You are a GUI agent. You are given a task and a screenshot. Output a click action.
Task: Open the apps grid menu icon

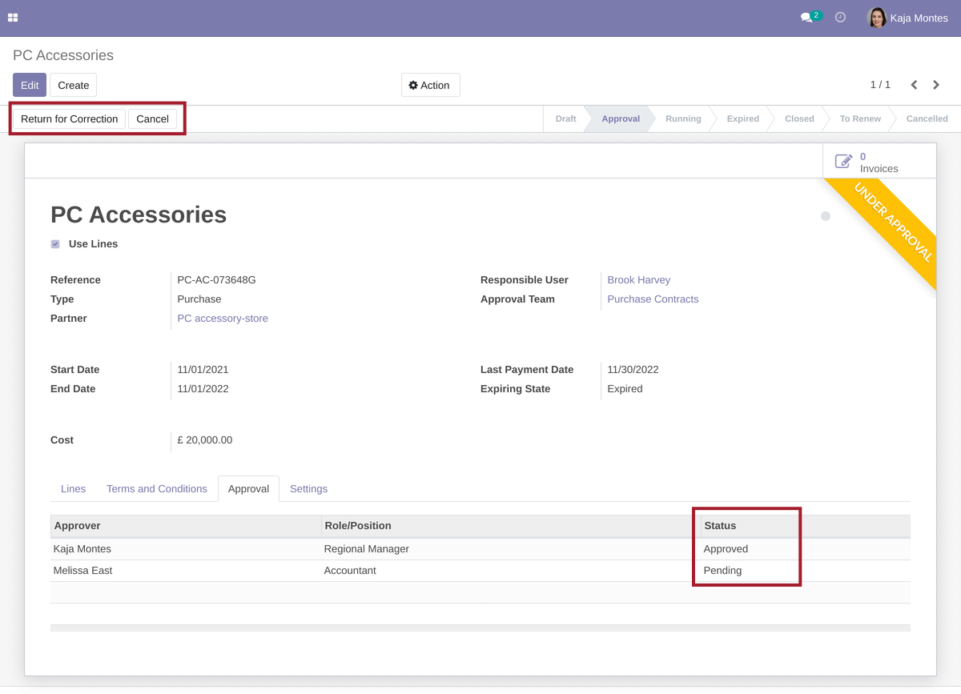13,18
